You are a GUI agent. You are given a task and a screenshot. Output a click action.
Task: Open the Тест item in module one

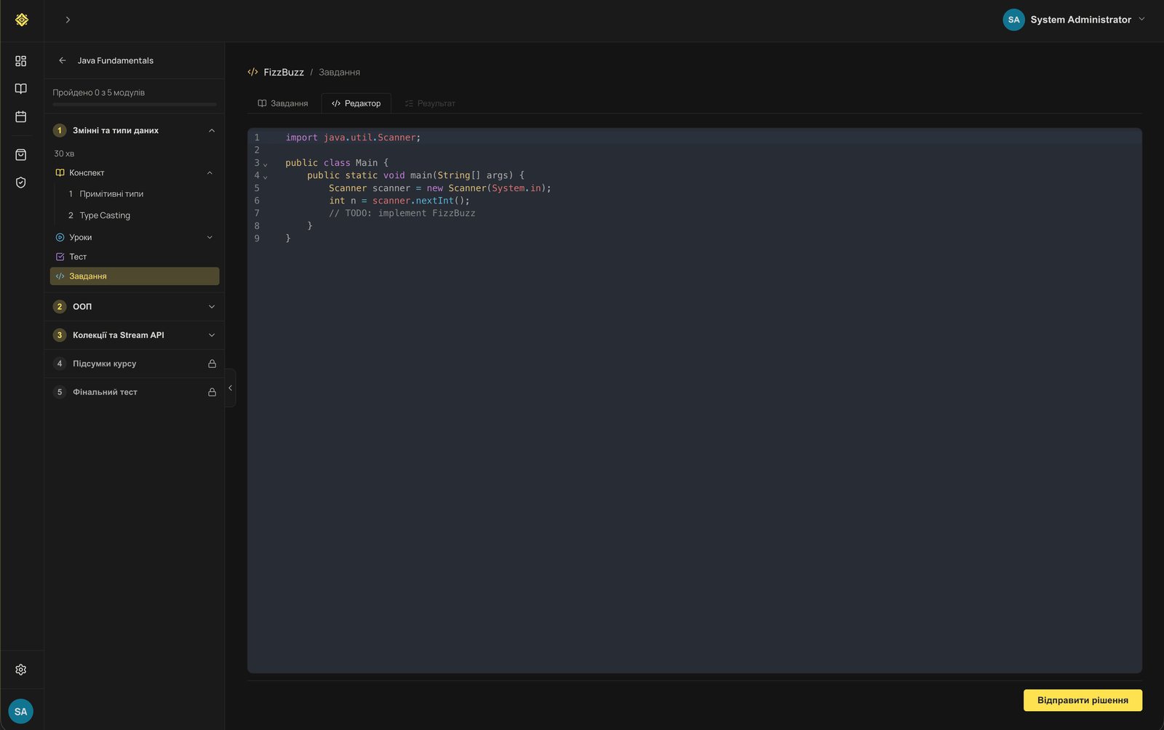click(78, 257)
